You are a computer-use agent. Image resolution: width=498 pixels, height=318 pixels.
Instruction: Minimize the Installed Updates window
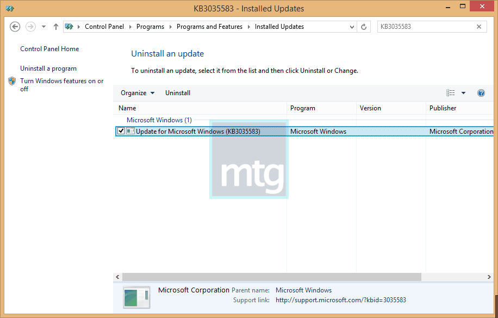point(448,7)
